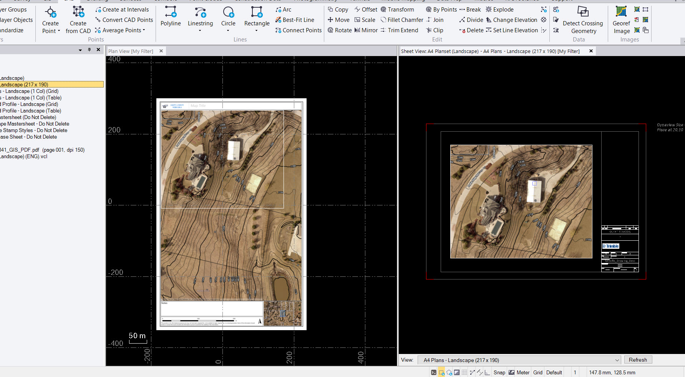Click the Meter units button

[522, 372]
